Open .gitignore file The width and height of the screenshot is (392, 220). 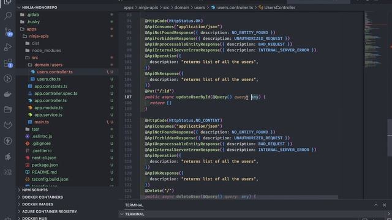(x=41, y=144)
